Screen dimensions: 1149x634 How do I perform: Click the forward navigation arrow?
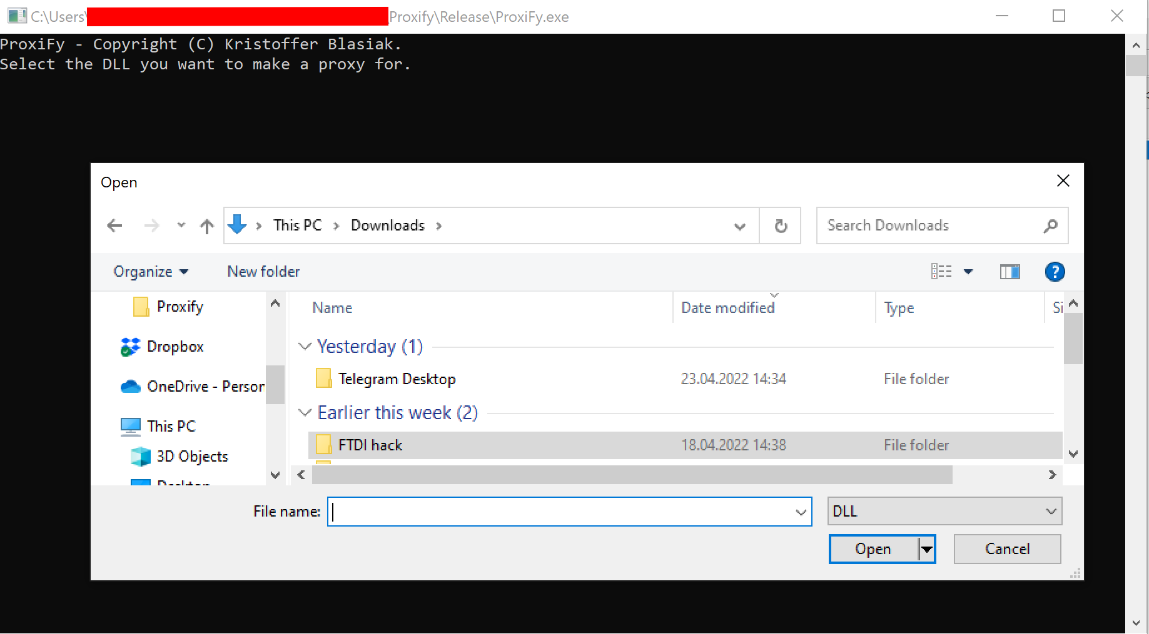click(151, 225)
